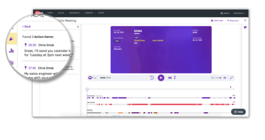Skip to the next segment
The height and width of the screenshot is (140, 265).
170,78
